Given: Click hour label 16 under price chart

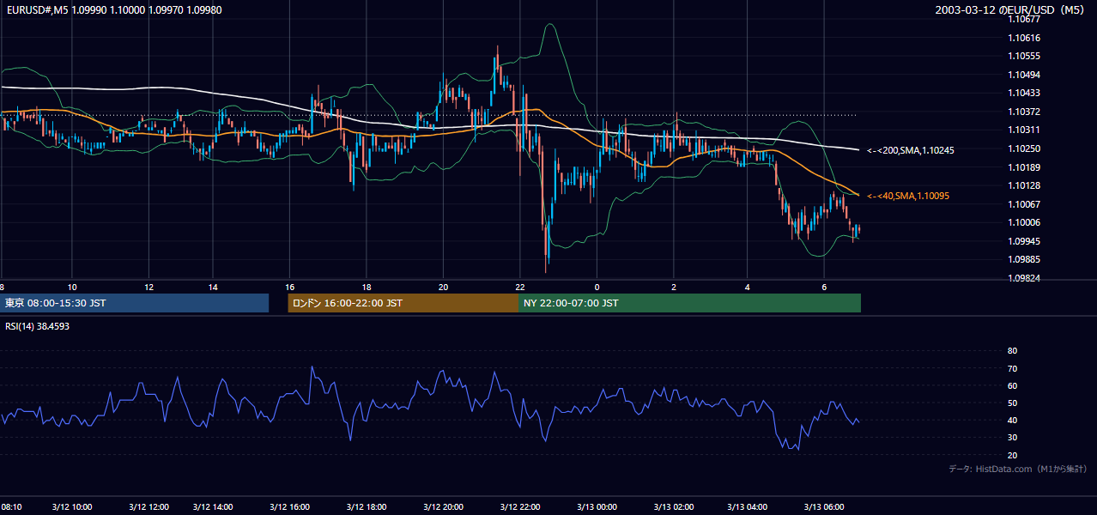Looking at the screenshot, I should pos(290,287).
